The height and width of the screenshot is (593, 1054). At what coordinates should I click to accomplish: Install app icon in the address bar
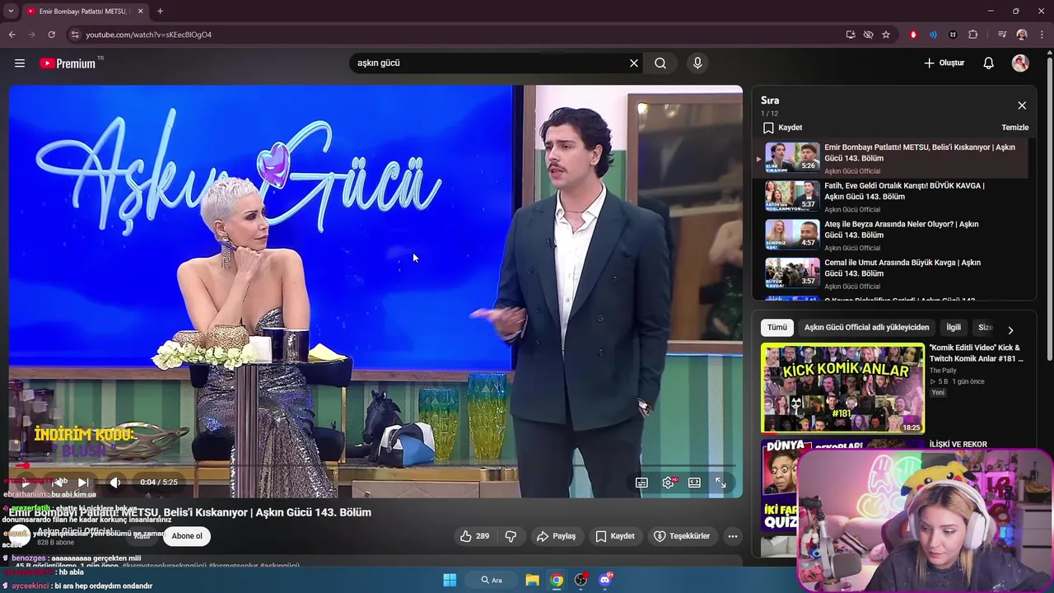coord(851,35)
